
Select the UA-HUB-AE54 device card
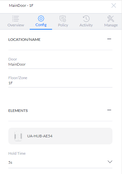(x=60, y=136)
